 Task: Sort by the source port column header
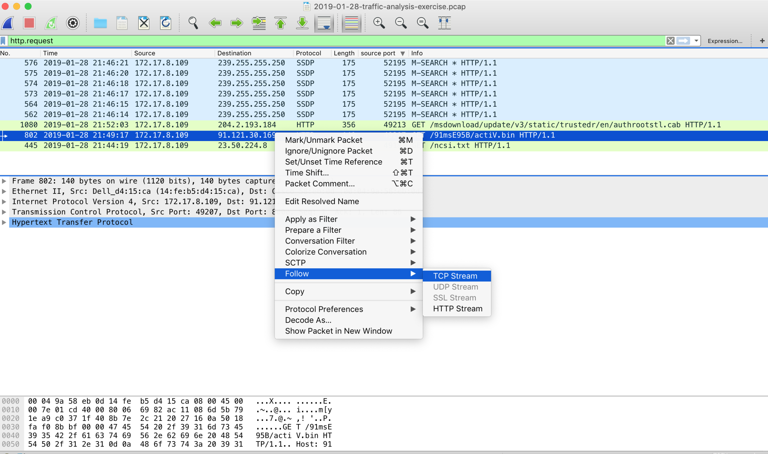(x=378, y=53)
